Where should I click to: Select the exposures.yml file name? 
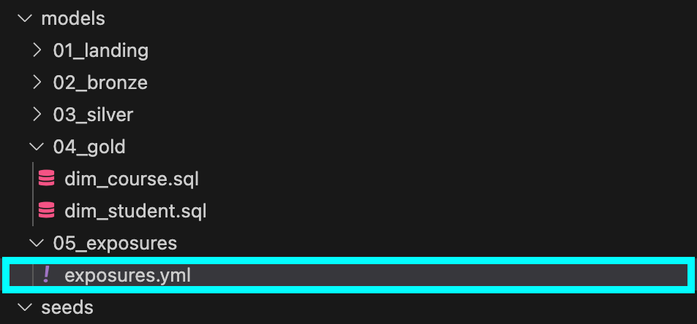point(127,275)
